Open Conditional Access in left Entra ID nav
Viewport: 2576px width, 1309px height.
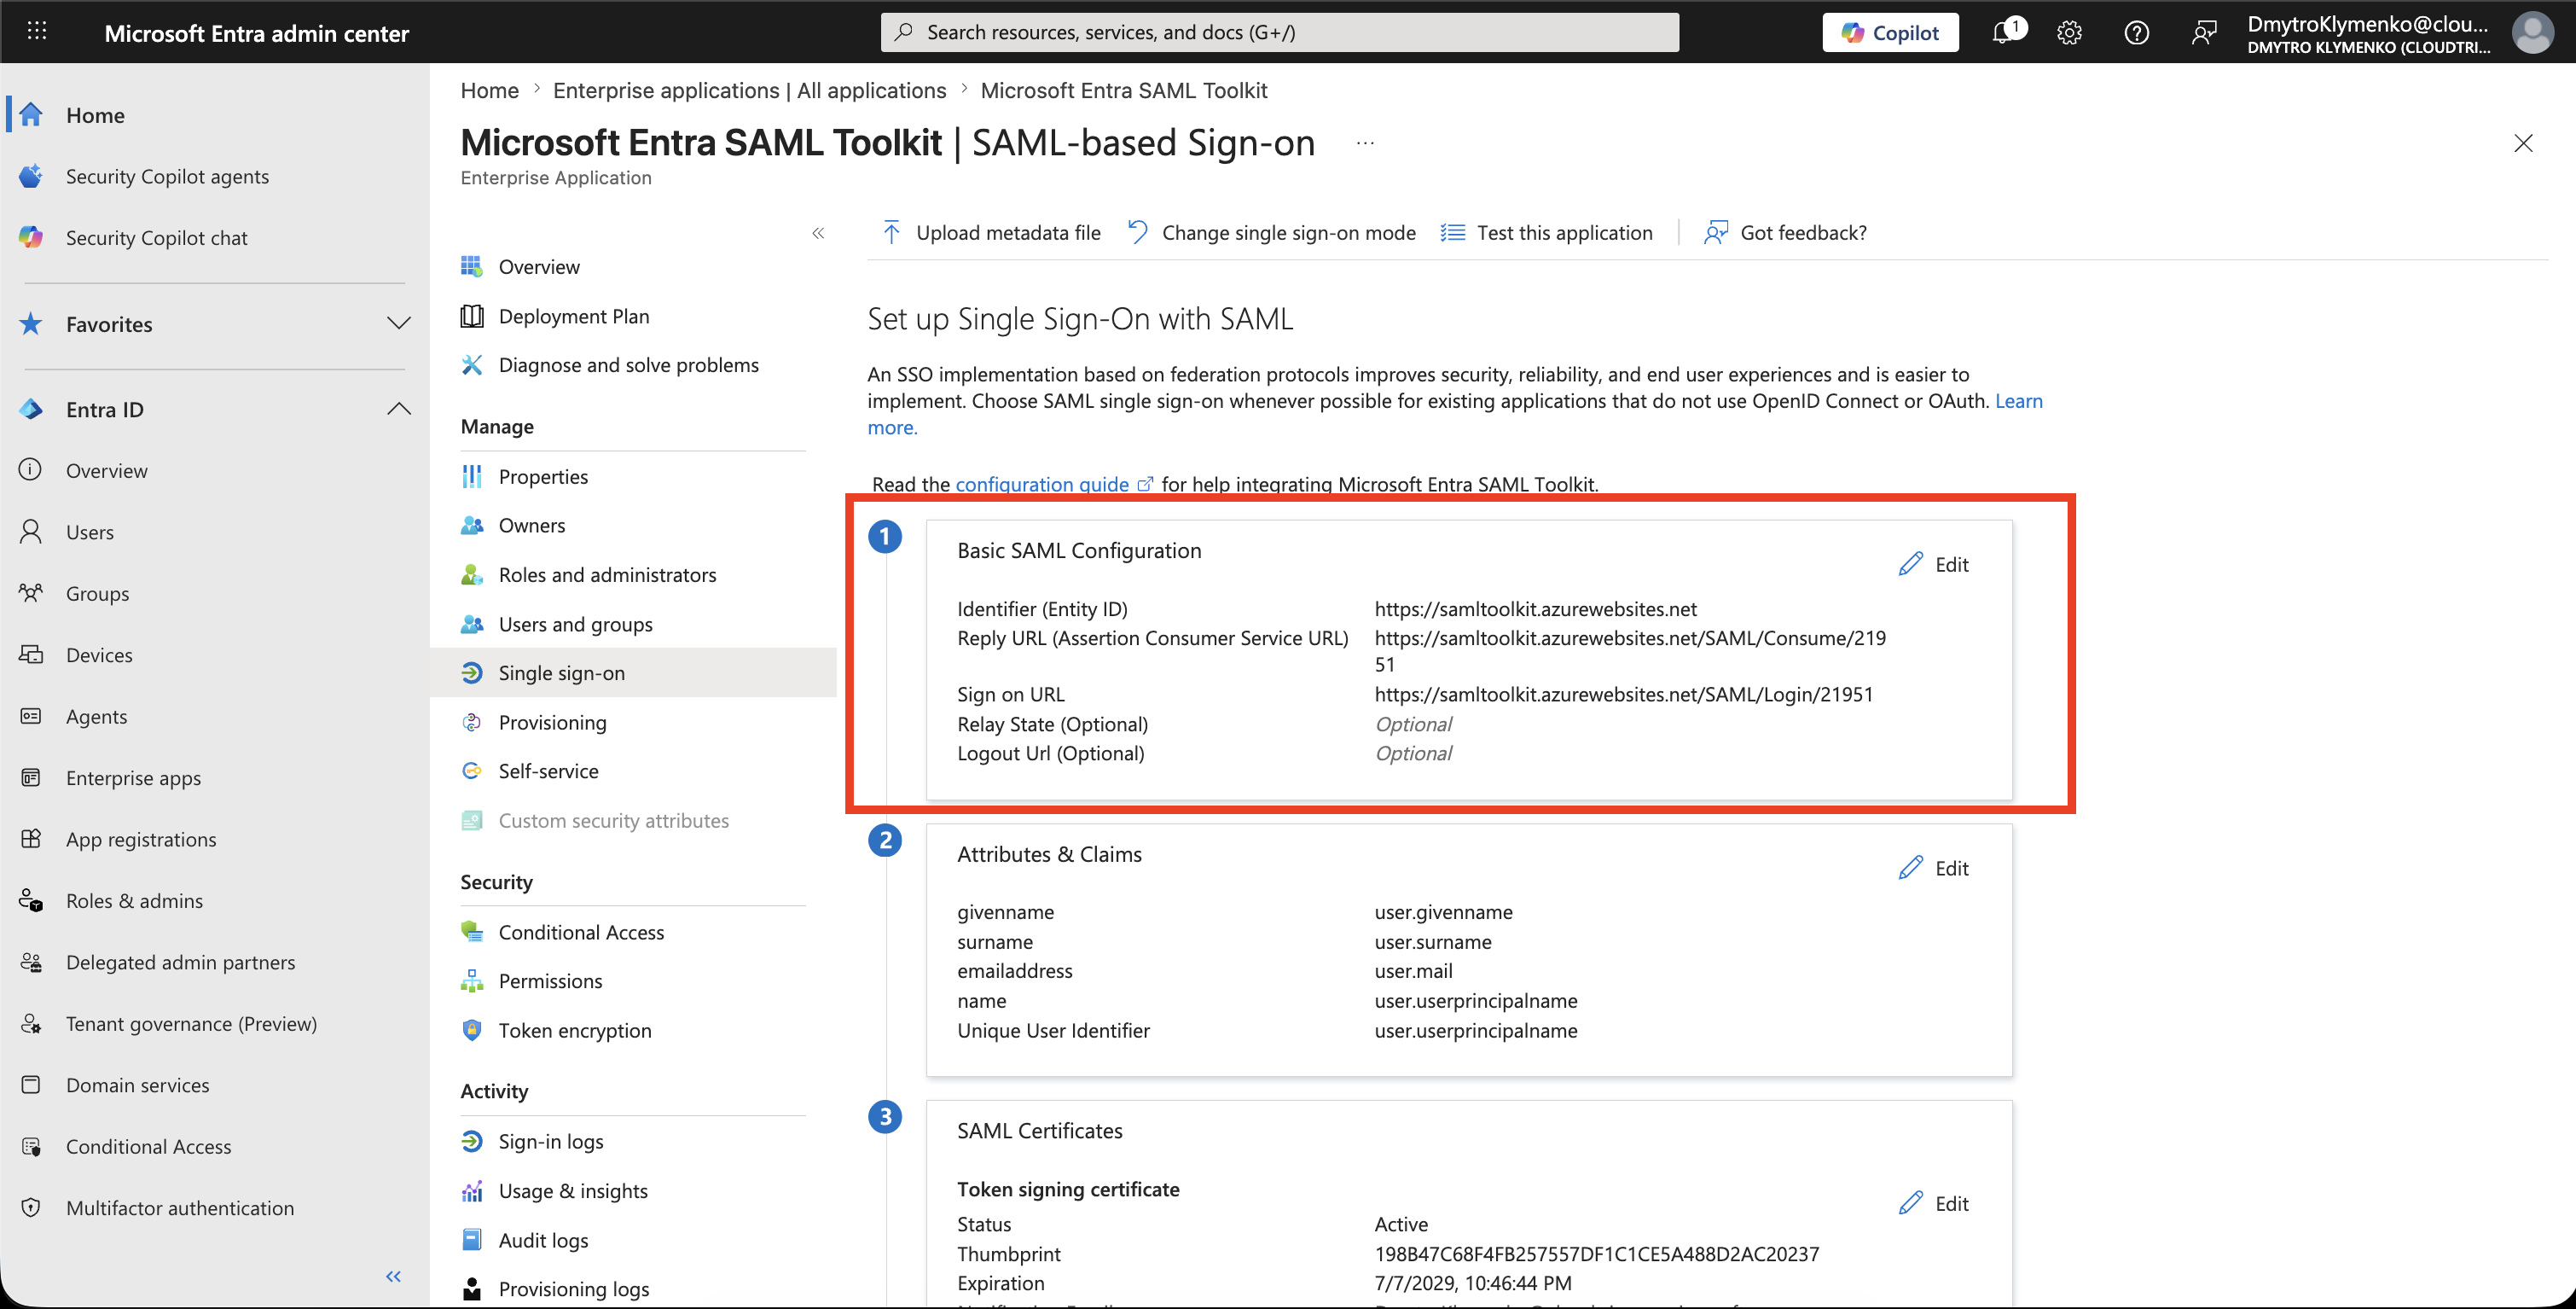[148, 1146]
